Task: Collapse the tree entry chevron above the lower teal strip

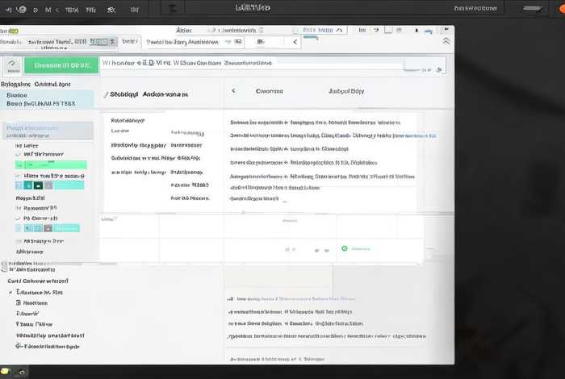Action: point(18,219)
